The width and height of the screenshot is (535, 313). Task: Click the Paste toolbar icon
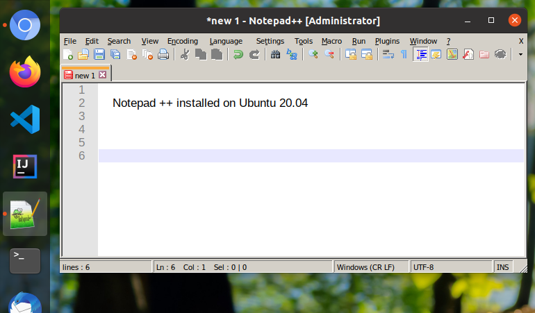click(x=217, y=54)
